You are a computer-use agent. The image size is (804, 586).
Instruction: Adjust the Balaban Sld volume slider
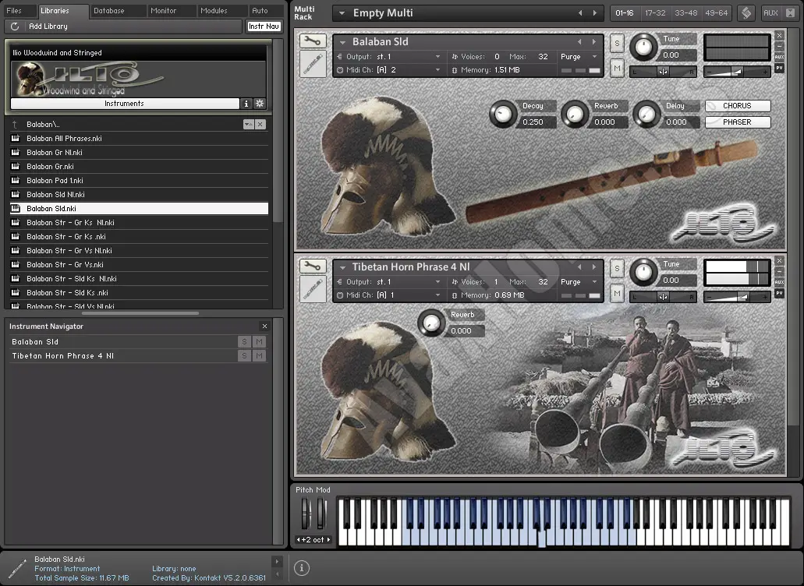point(738,72)
